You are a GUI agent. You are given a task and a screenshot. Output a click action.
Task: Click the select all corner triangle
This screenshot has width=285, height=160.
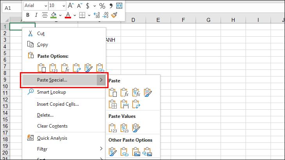pyautogui.click(x=7, y=20)
